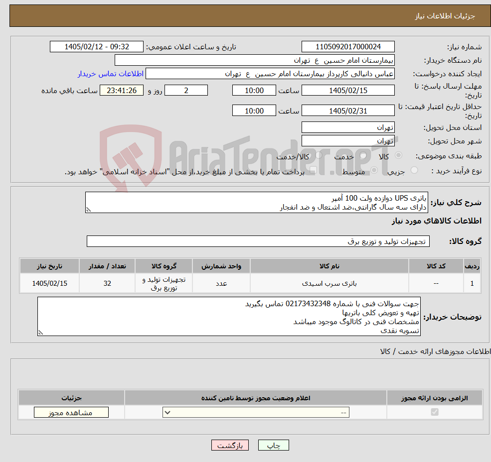Click the need number field 1105092017000024
This screenshot has height=462, width=491.
[348, 47]
